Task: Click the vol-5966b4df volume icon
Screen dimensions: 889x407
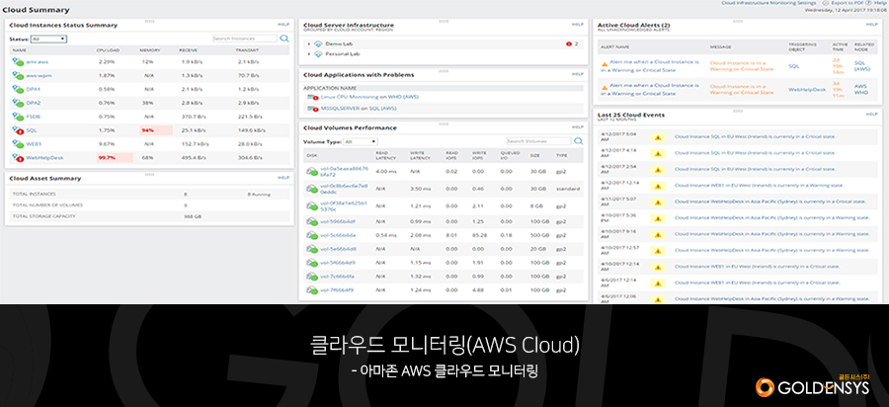Action: (x=312, y=221)
